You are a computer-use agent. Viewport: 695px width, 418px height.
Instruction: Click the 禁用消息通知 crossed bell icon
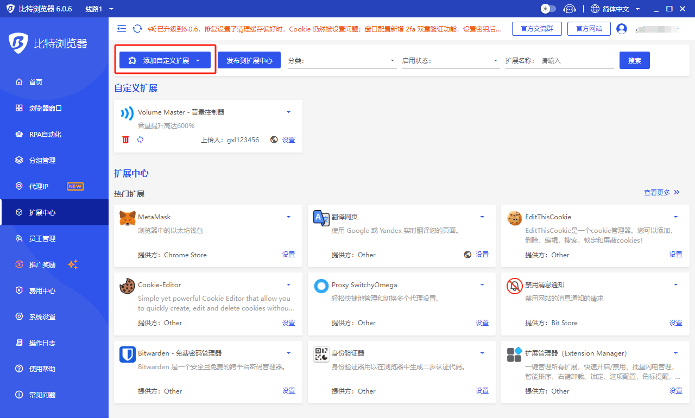coord(515,286)
